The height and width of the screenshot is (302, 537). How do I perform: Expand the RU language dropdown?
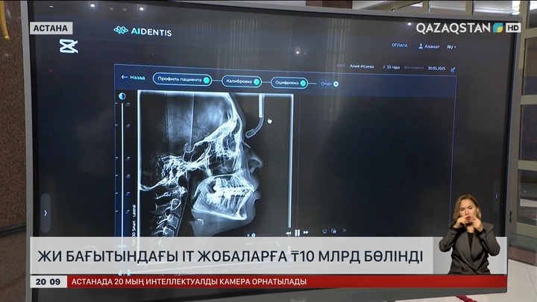[x=450, y=46]
